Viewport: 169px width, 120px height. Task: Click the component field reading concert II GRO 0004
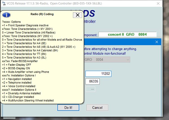point(128,34)
